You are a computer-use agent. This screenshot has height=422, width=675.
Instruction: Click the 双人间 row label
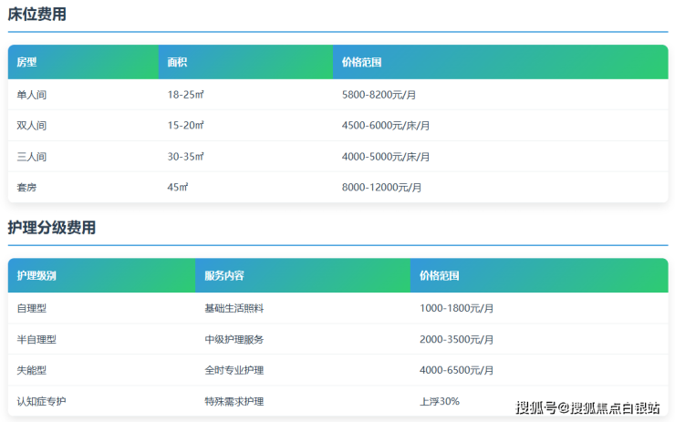click(31, 126)
